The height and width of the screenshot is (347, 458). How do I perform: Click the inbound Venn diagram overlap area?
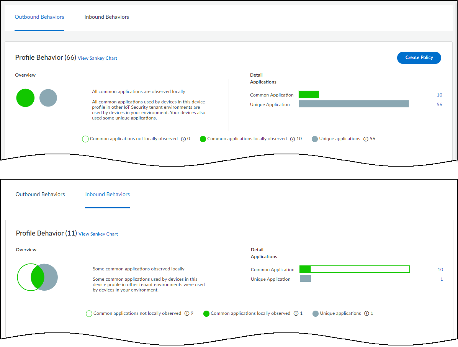[38, 277]
